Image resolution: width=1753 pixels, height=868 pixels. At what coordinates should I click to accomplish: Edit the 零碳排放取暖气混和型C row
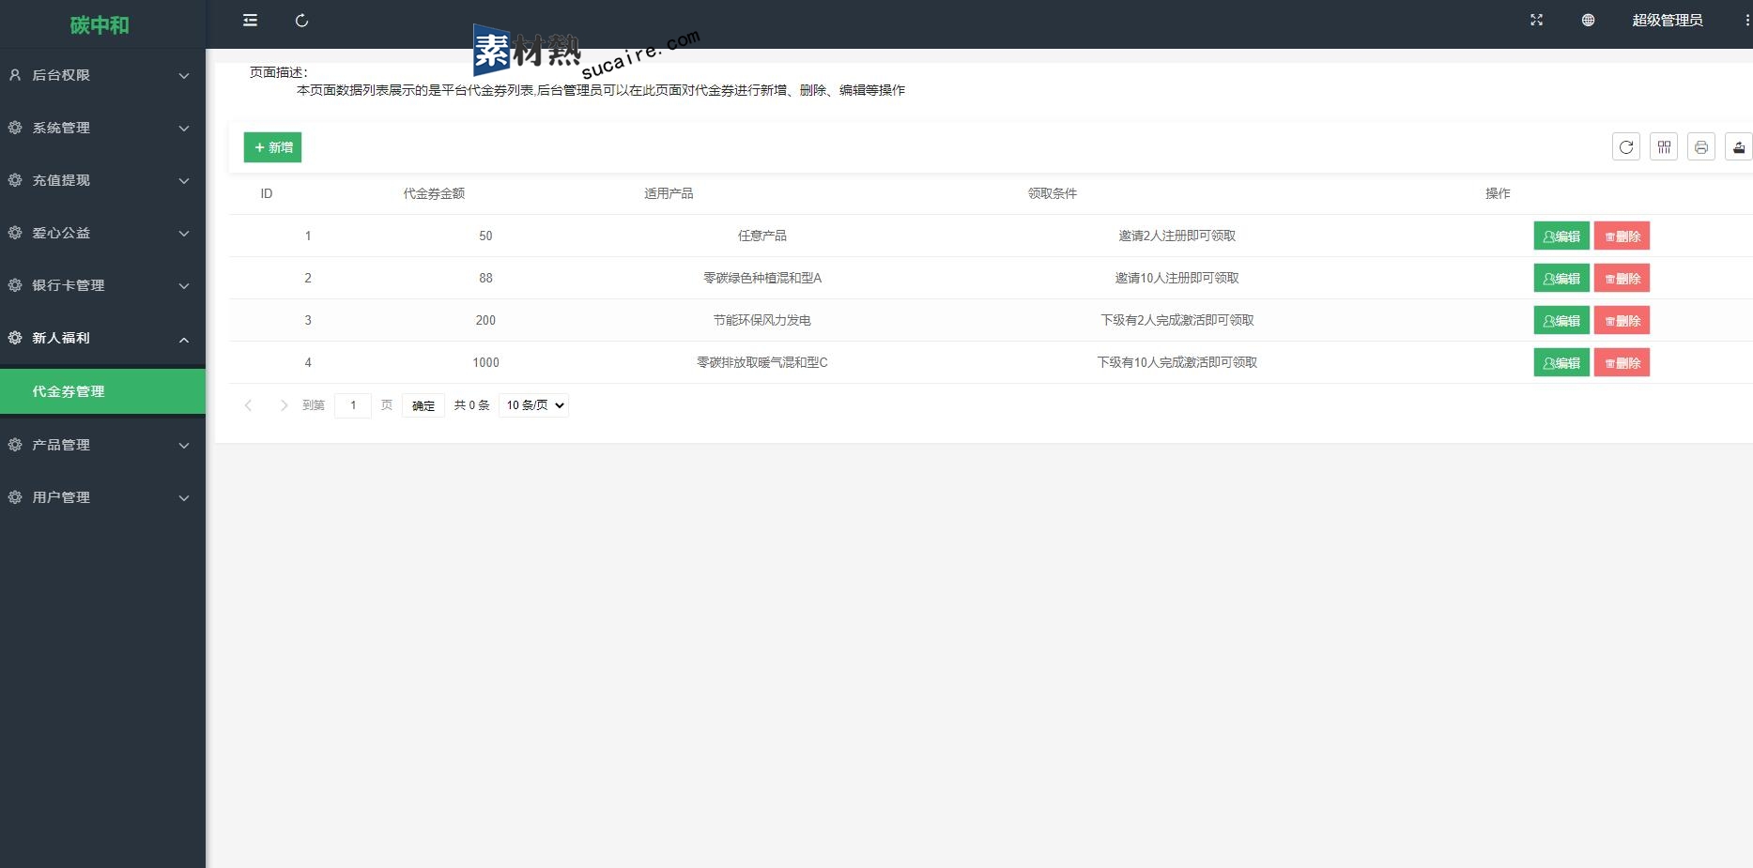coord(1561,363)
